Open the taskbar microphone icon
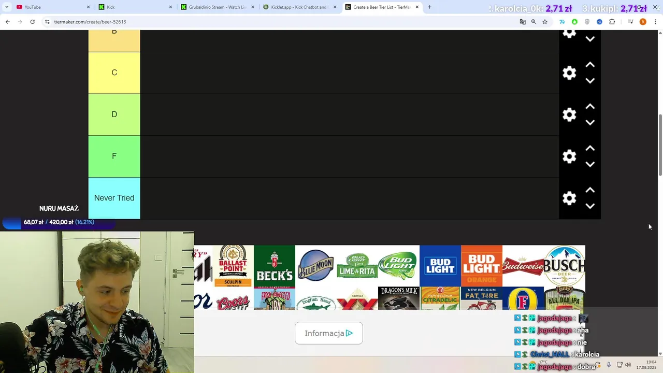The image size is (663, 373). (609, 365)
